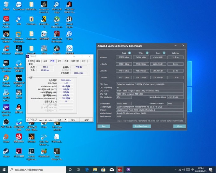216x173 pixels.
Task: Launch Google Chrome desktop icon
Action: pos(6,81)
